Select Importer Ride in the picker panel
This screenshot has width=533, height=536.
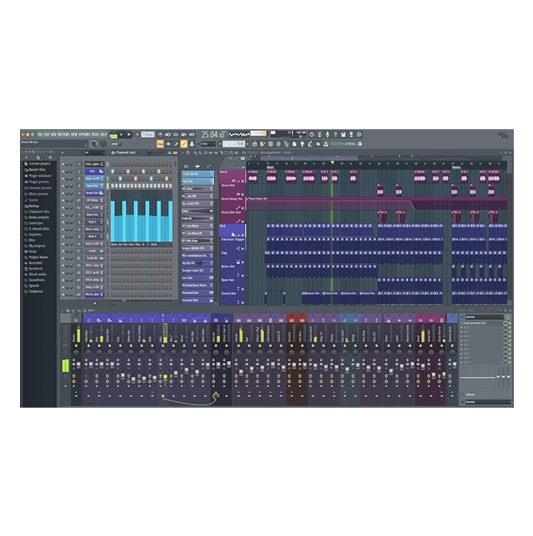(197, 300)
